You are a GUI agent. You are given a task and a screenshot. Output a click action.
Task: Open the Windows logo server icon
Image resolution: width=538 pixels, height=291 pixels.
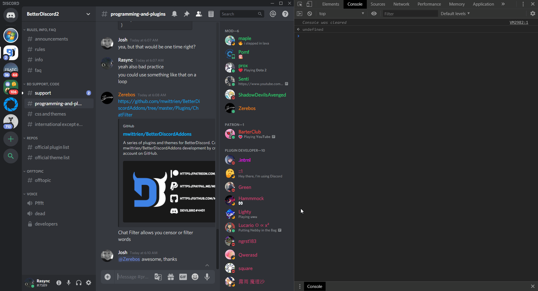point(11,36)
